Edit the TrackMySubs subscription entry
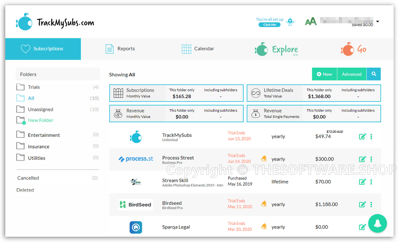The height and width of the screenshot is (242, 399). pos(362,136)
